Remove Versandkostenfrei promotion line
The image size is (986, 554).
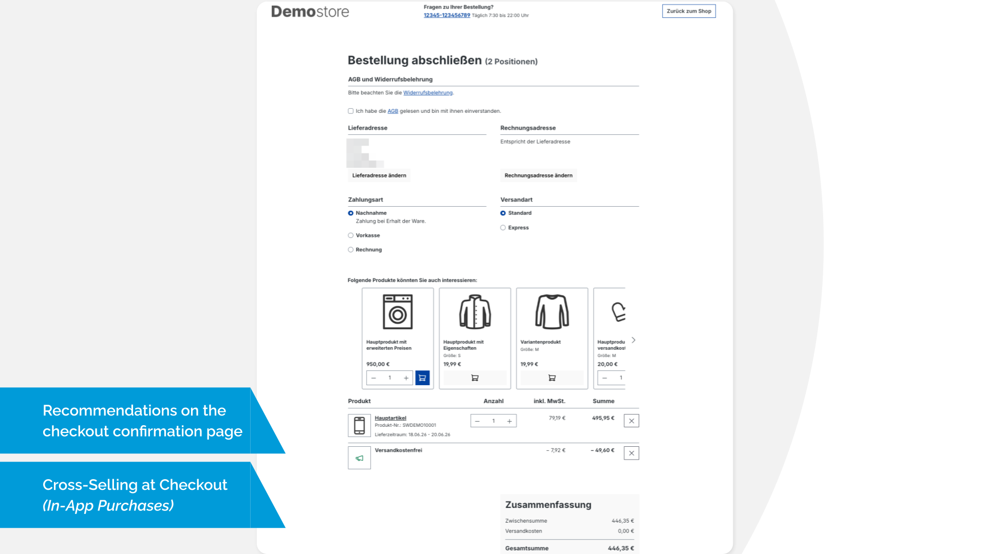pos(632,453)
